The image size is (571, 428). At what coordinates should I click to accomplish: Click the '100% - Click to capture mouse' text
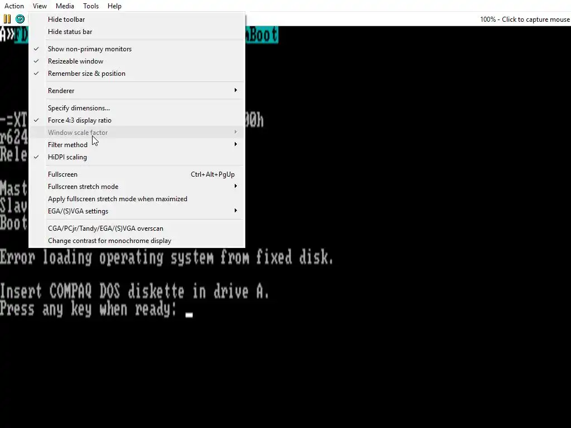click(x=525, y=20)
